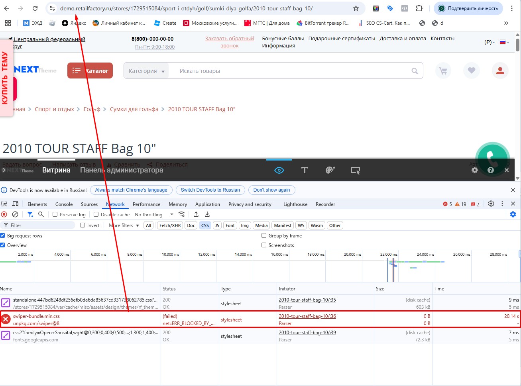The height and width of the screenshot is (386, 521).
Task: Click the browser back arrow
Action: pyautogui.click(x=7, y=8)
